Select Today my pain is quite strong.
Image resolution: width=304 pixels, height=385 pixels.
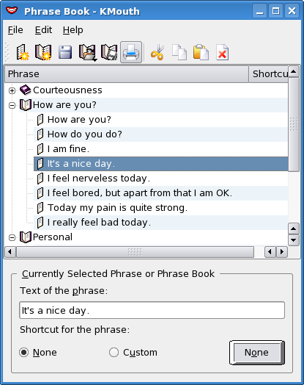pos(160,208)
